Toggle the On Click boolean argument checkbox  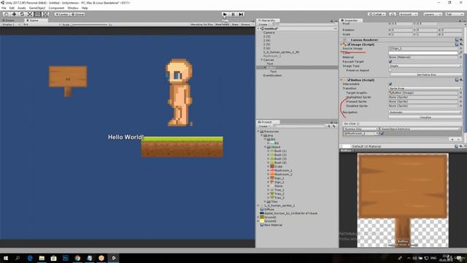click(382, 134)
